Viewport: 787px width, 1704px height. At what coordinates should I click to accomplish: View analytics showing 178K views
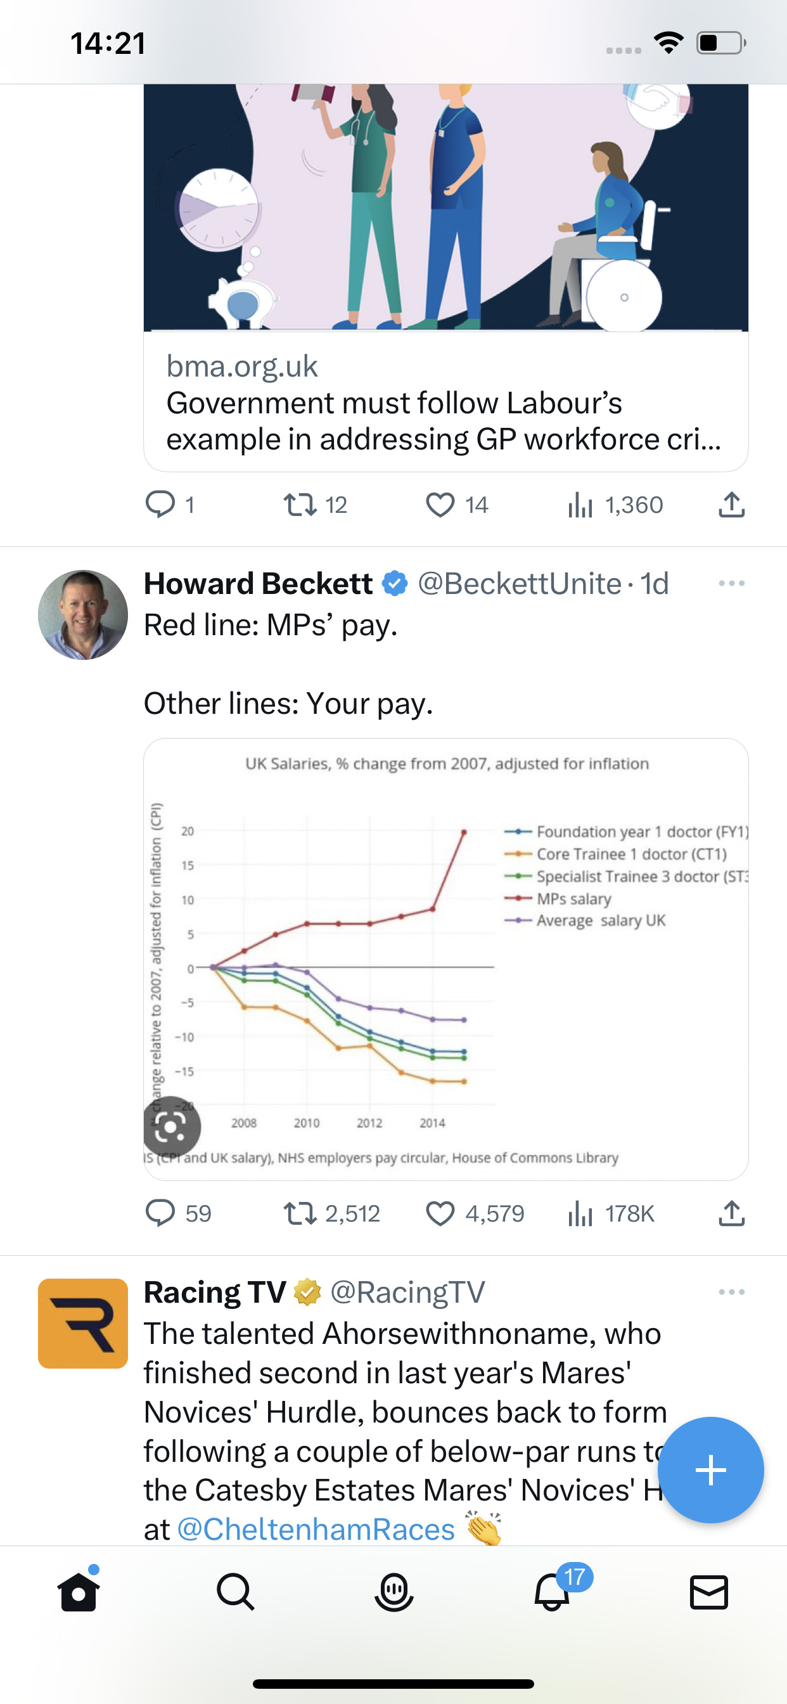click(x=611, y=1214)
